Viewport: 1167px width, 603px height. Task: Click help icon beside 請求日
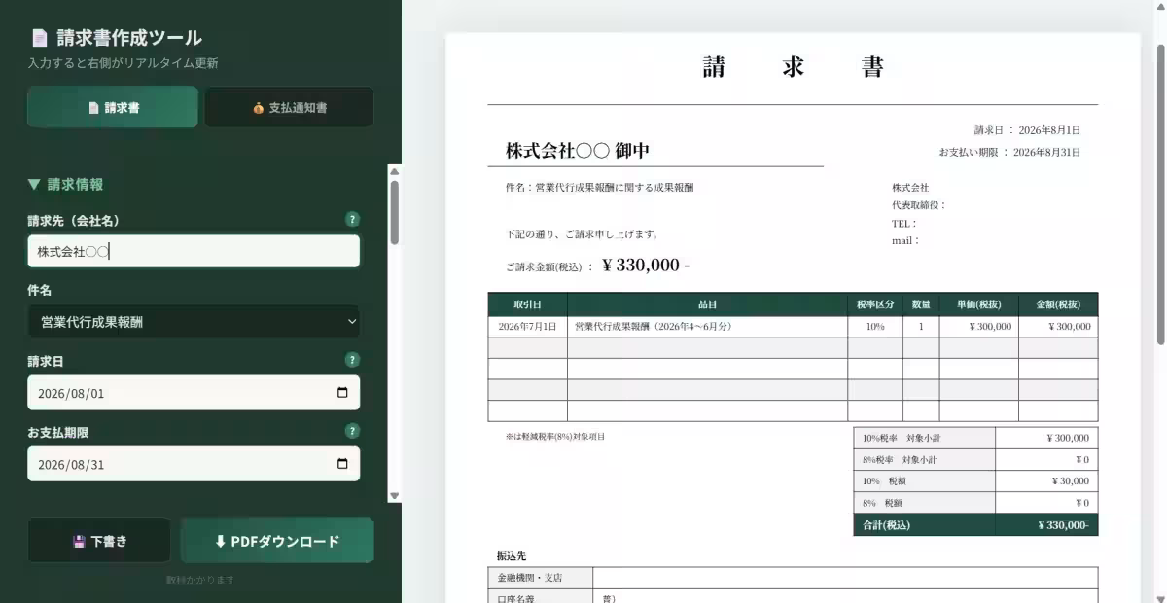click(x=352, y=360)
